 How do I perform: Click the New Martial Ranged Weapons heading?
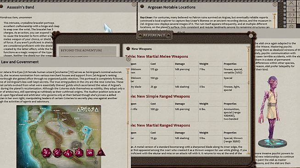(x=161, y=125)
